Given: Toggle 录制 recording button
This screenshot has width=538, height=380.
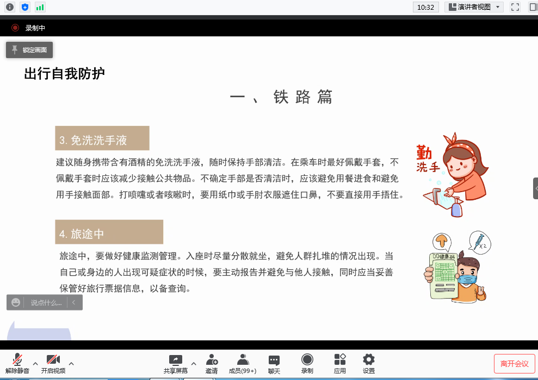Looking at the screenshot, I should [x=307, y=363].
